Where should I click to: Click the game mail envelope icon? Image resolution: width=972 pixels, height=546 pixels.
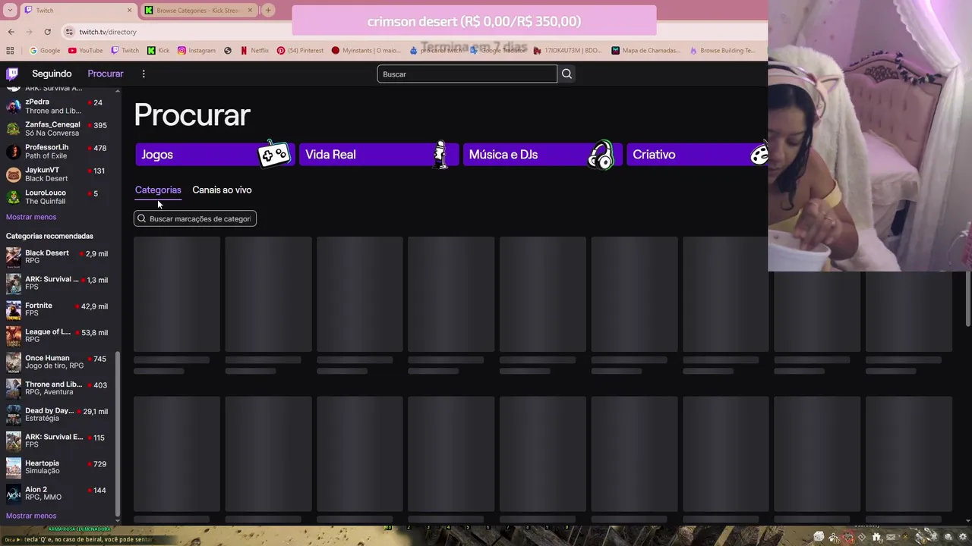coord(891,538)
